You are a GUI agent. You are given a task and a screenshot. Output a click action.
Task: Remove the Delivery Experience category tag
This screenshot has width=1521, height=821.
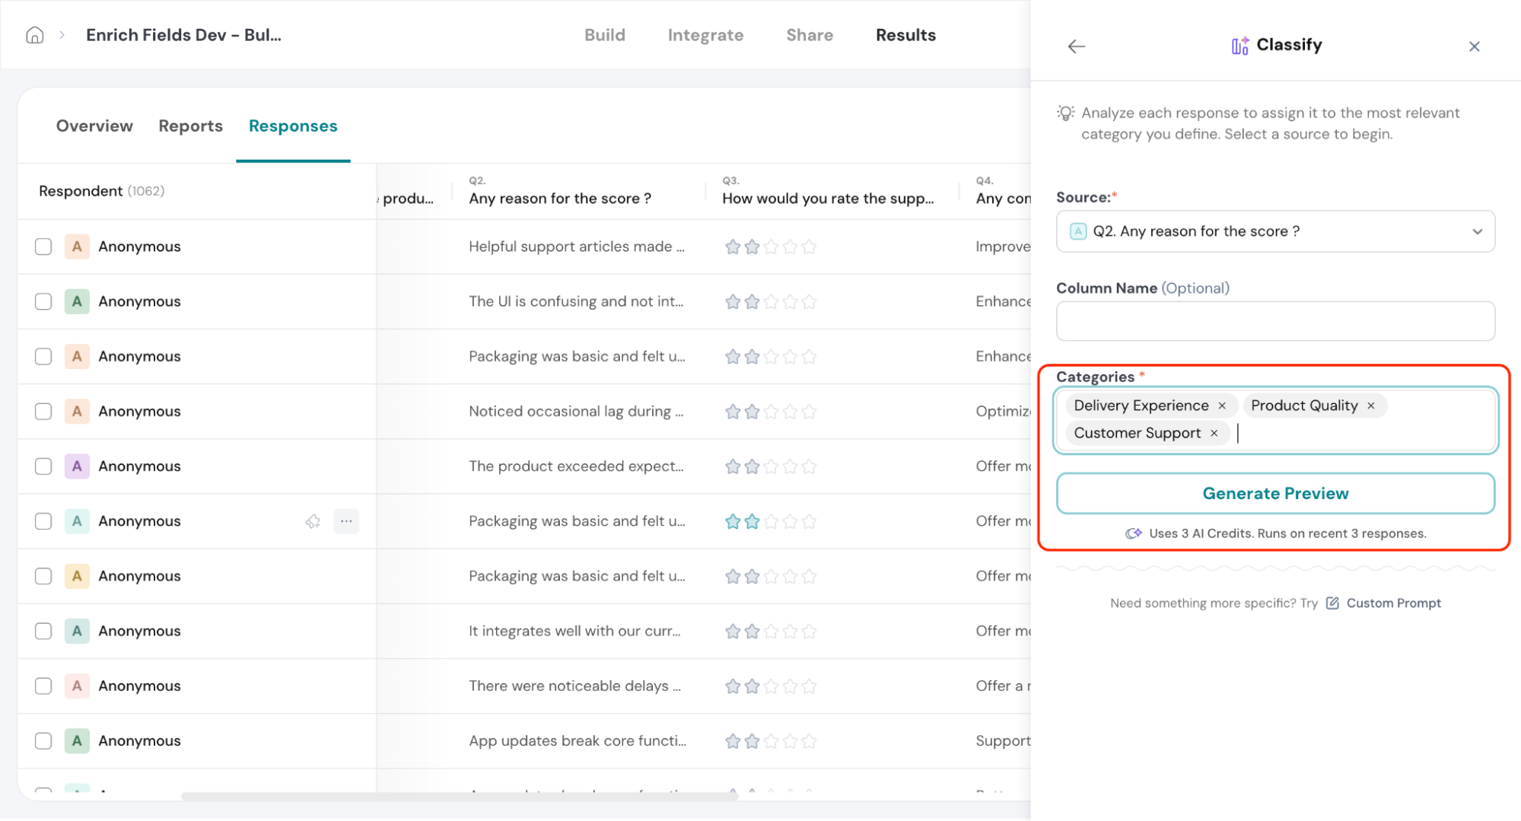click(x=1222, y=406)
